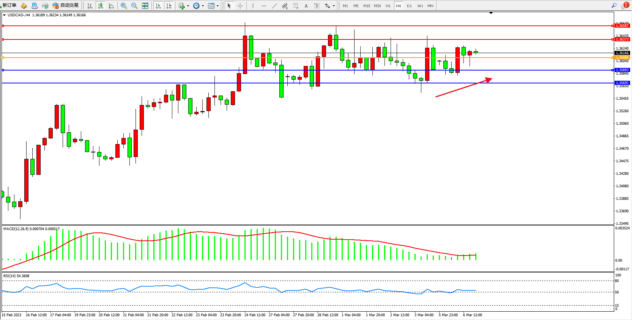The height and width of the screenshot is (320, 632).
Task: Choose the vertical line drawing tool
Action: pyautogui.click(x=253, y=6)
